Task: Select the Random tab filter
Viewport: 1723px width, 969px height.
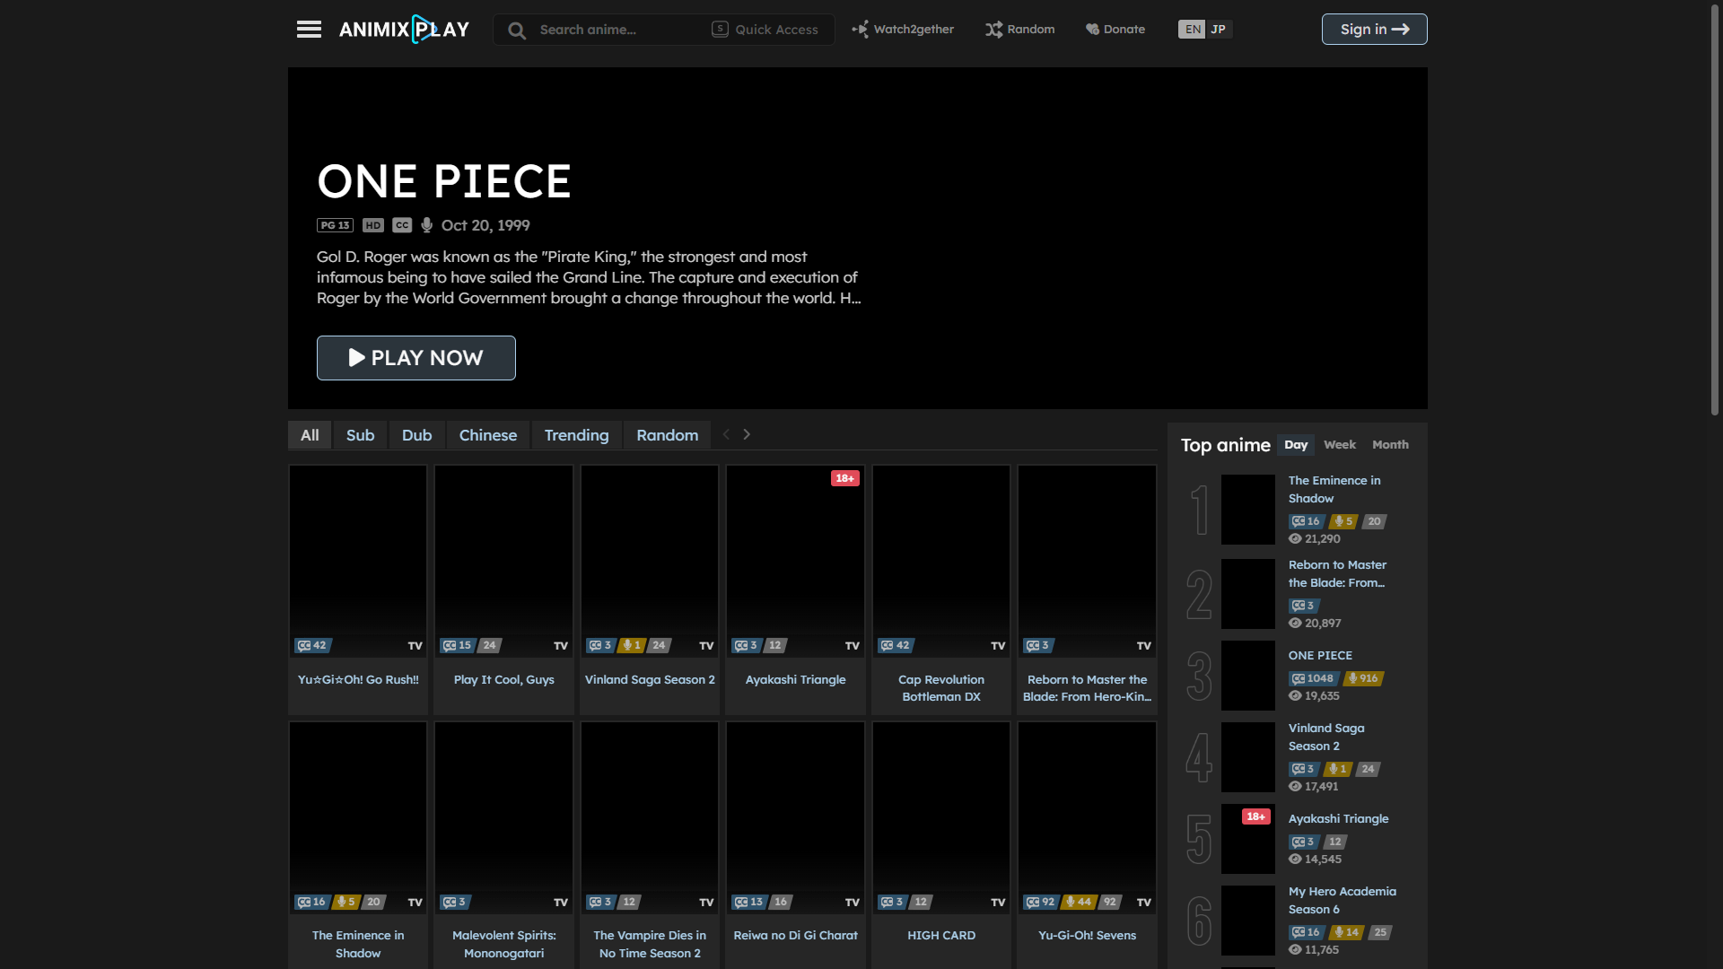Action: point(668,434)
